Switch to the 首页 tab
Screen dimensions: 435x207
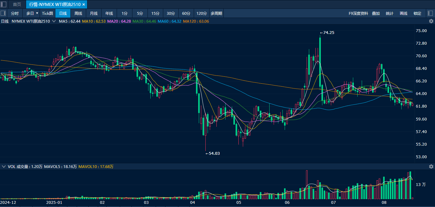(17, 4)
